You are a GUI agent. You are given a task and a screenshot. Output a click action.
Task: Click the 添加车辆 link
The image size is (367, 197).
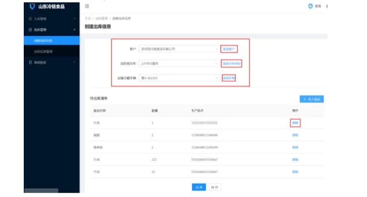click(229, 78)
